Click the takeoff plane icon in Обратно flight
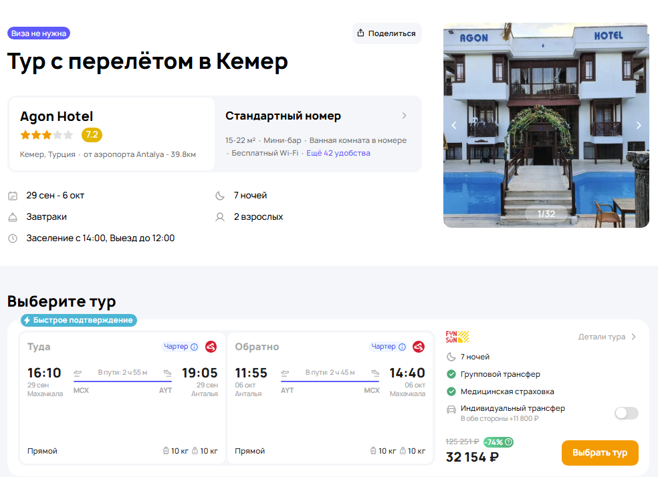This screenshot has height=477, width=658. (x=285, y=372)
